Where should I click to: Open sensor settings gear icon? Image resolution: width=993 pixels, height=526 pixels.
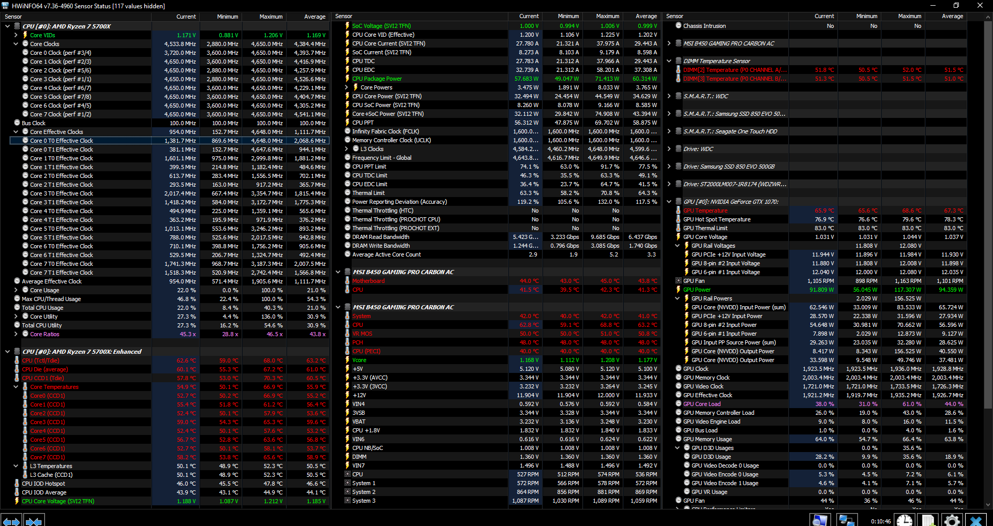[952, 520]
